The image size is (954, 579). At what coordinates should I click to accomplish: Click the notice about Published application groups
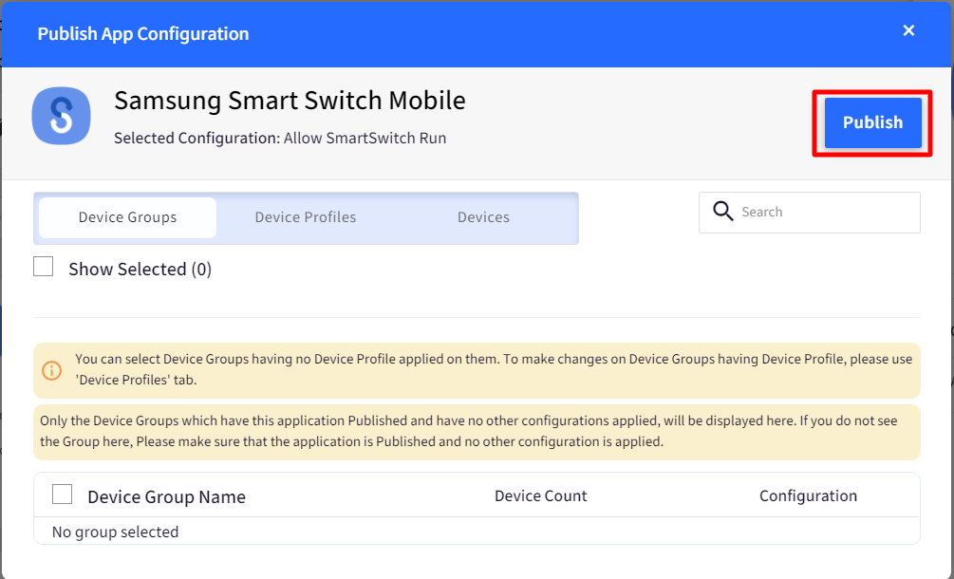pos(477,431)
